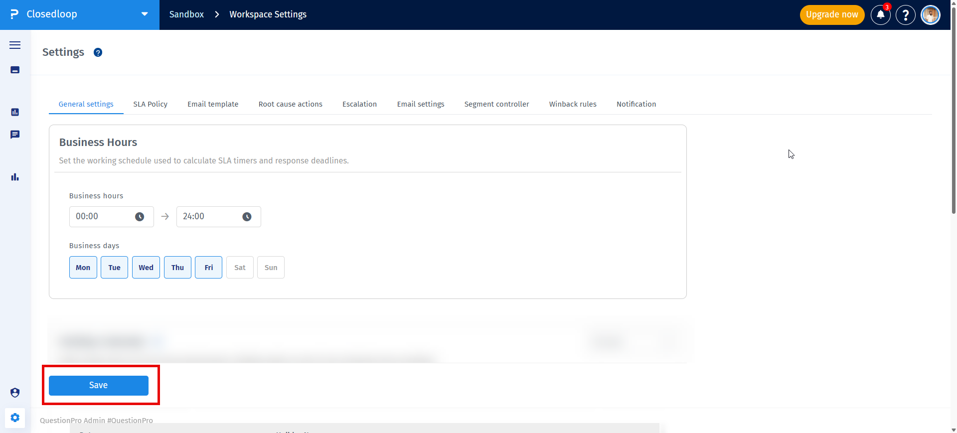The height and width of the screenshot is (433, 957).
Task: Open the ticket inbox sidebar icon
Action: 15,70
